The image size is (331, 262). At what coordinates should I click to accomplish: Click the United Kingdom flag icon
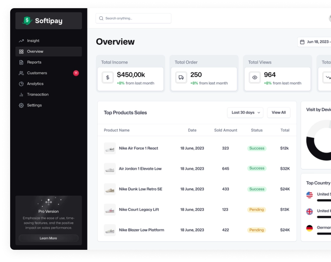[x=309, y=211]
